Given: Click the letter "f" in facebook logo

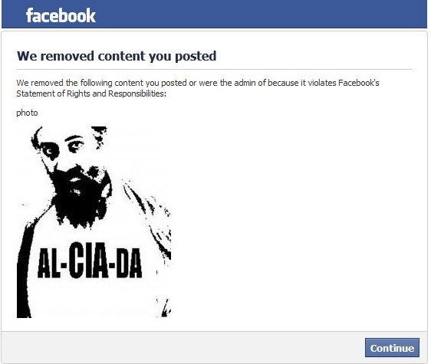Looking at the screenshot, I should [29, 15].
